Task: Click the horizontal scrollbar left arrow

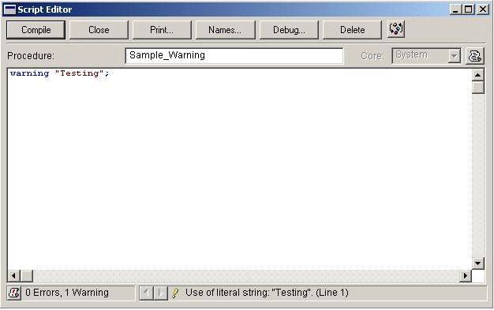Action: [x=13, y=276]
